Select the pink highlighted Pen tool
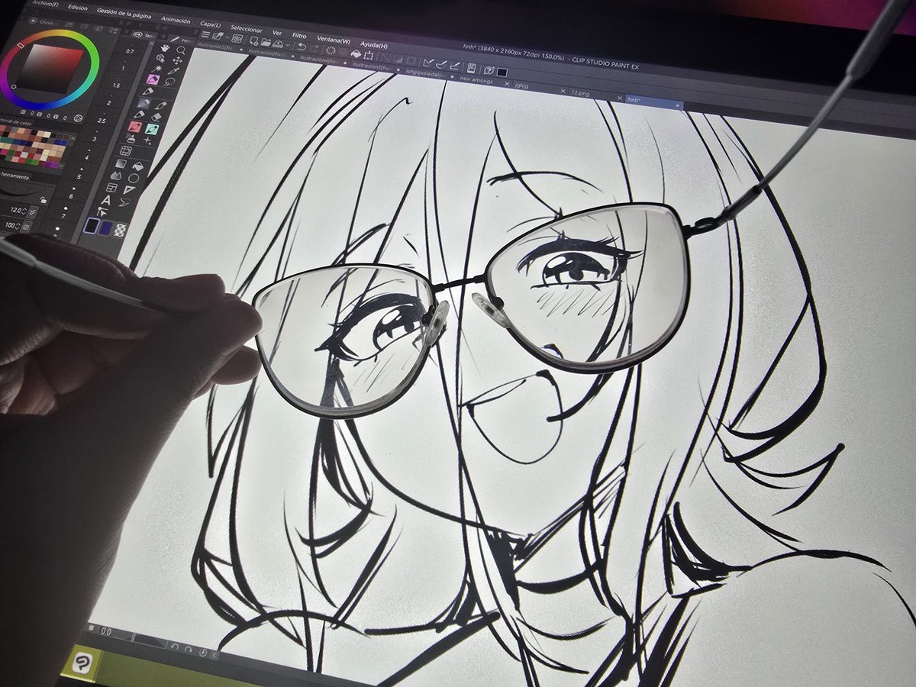Screen dimensions: 916x687 [153, 79]
